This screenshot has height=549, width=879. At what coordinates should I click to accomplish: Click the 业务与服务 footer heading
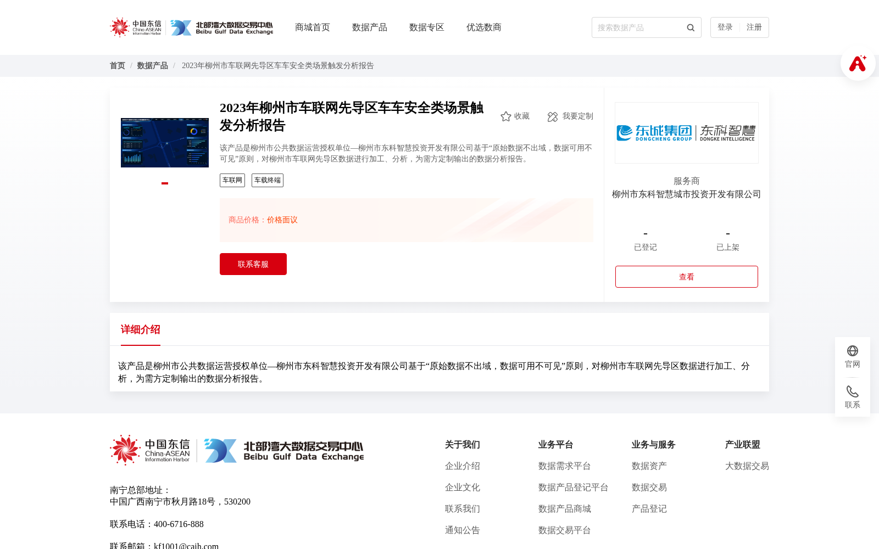pos(654,445)
